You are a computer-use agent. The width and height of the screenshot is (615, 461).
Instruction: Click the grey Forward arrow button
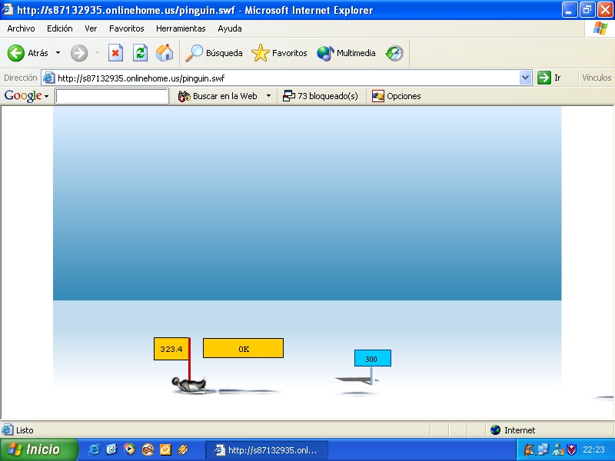coord(79,53)
